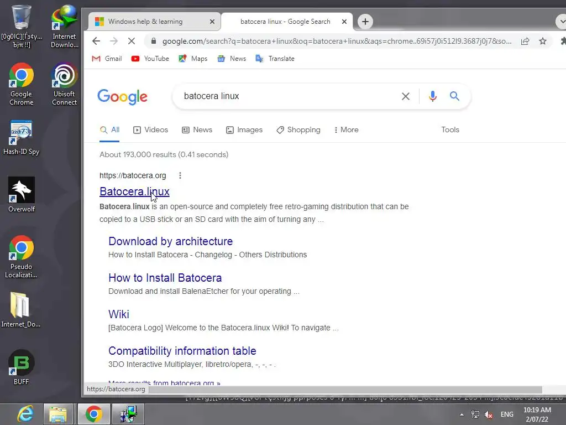This screenshot has height=425, width=566.
Task: Open ENG language selector in taskbar
Action: tap(507, 414)
